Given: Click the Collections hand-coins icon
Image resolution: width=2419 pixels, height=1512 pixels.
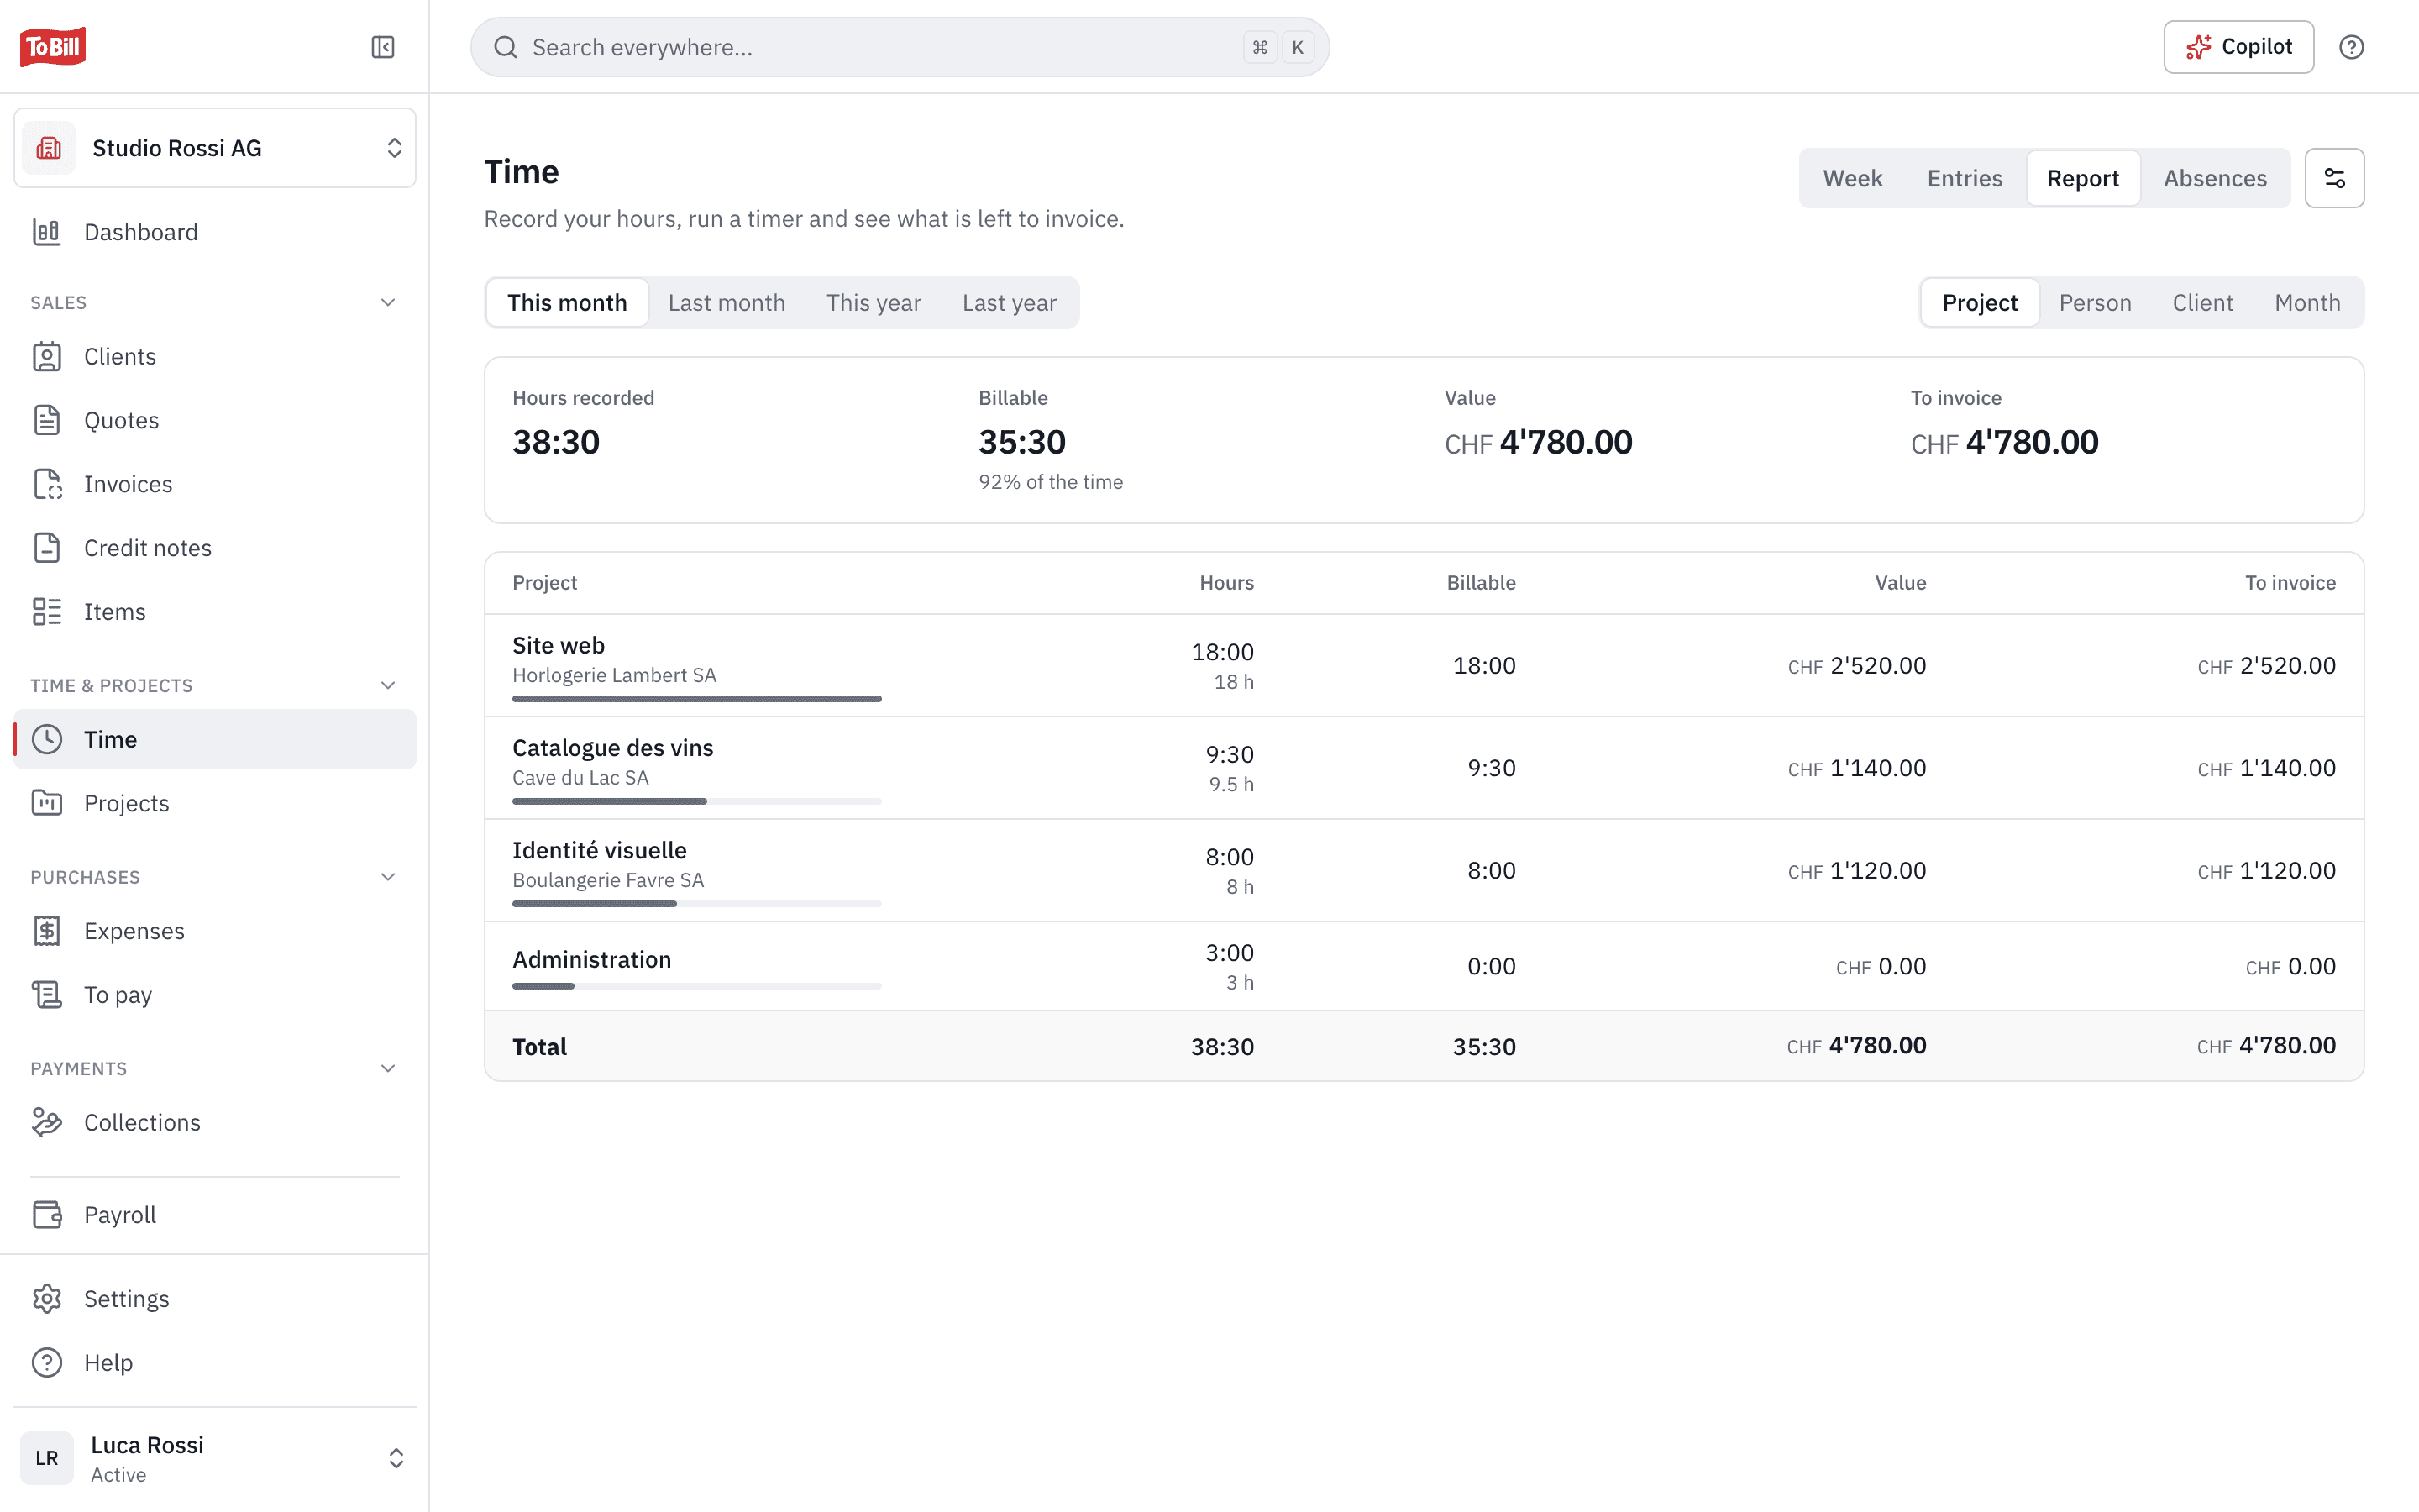Looking at the screenshot, I should click(x=47, y=1122).
